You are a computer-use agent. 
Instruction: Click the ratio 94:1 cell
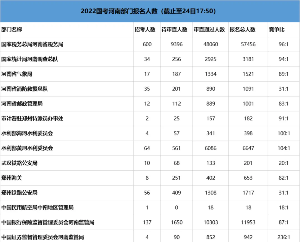tap(284, 59)
